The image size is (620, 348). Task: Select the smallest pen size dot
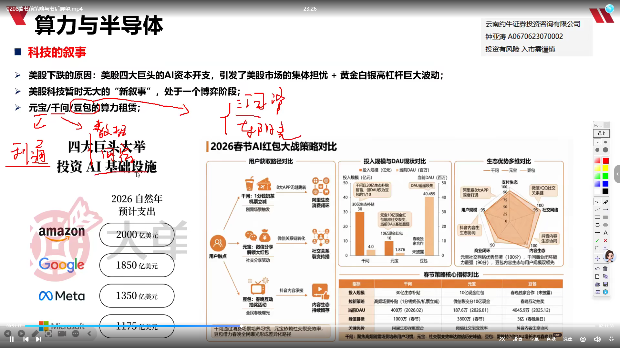(x=597, y=142)
